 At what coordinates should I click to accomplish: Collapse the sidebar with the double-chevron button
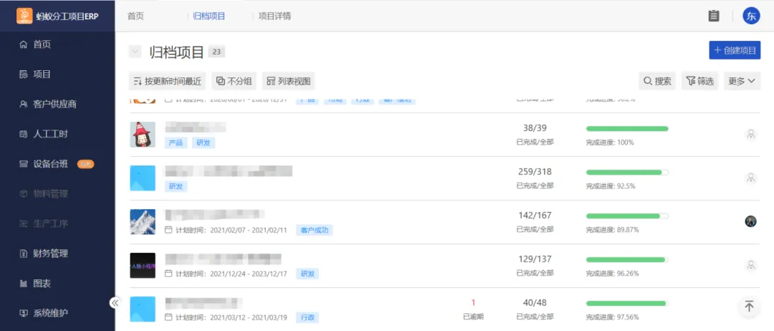[115, 302]
